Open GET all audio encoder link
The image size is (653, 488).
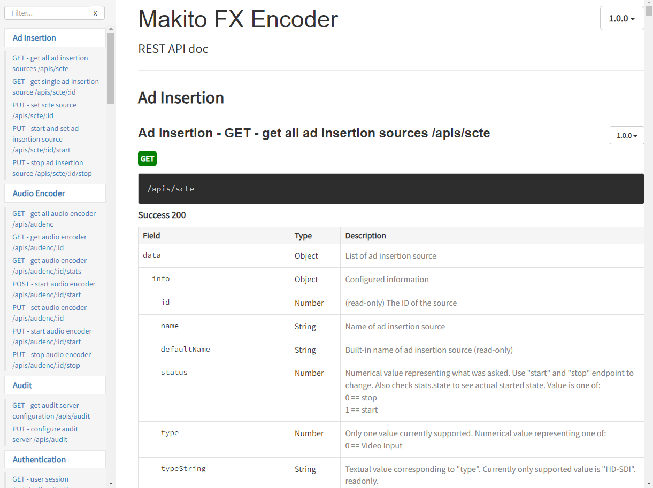54,219
